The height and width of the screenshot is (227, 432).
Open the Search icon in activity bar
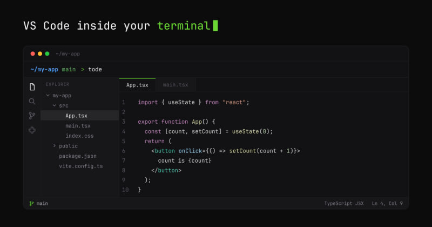coord(32,101)
